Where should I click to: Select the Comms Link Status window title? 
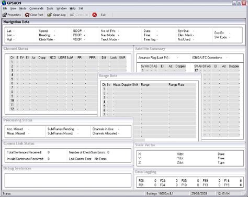pyautogui.click(x=19, y=144)
